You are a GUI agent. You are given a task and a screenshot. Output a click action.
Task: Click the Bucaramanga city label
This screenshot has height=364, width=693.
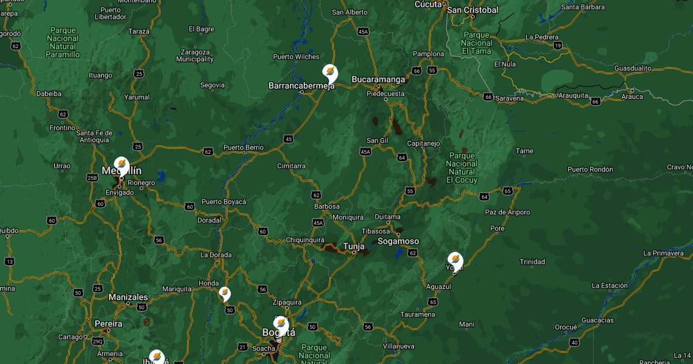tap(379, 79)
